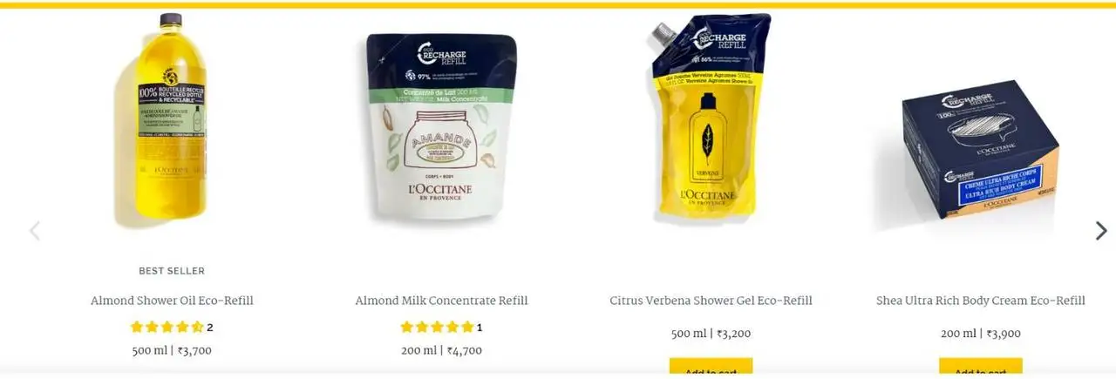Click the 200 ml ₹4,700 price text

441,351
